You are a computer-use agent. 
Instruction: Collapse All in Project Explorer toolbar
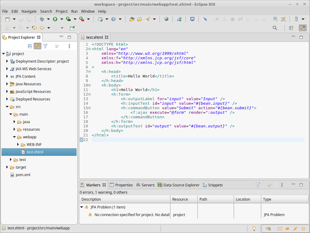(30, 46)
